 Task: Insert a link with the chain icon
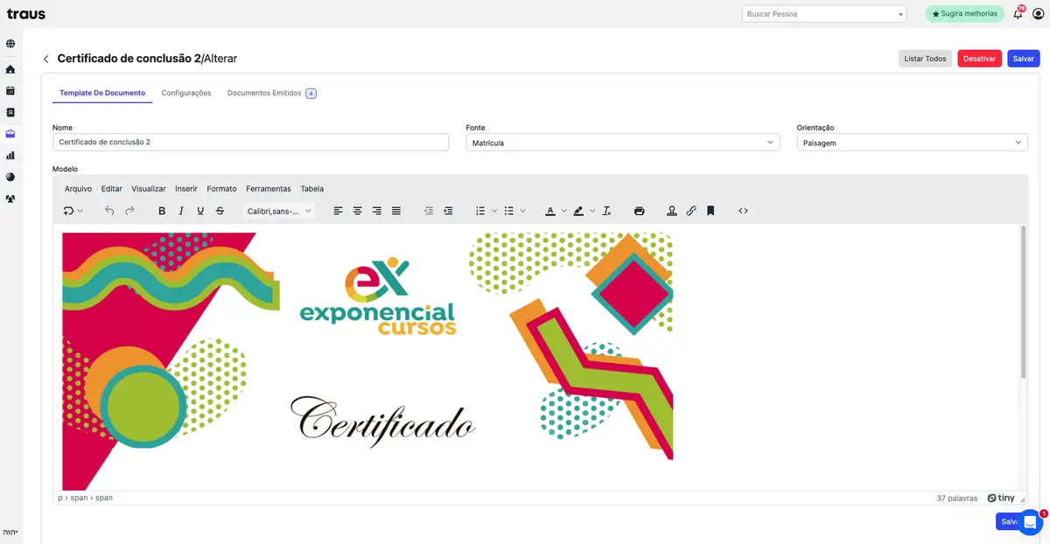pos(691,211)
